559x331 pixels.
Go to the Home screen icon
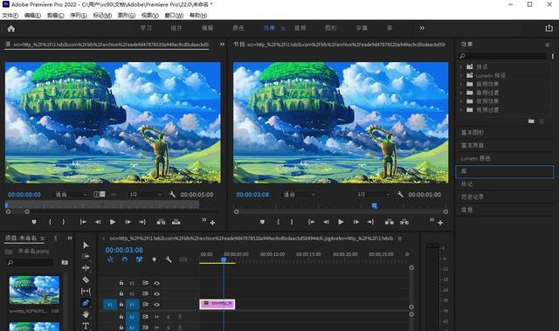pos(11,29)
